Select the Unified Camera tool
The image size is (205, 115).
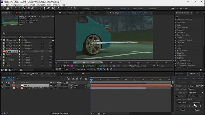click(x=20, y=8)
